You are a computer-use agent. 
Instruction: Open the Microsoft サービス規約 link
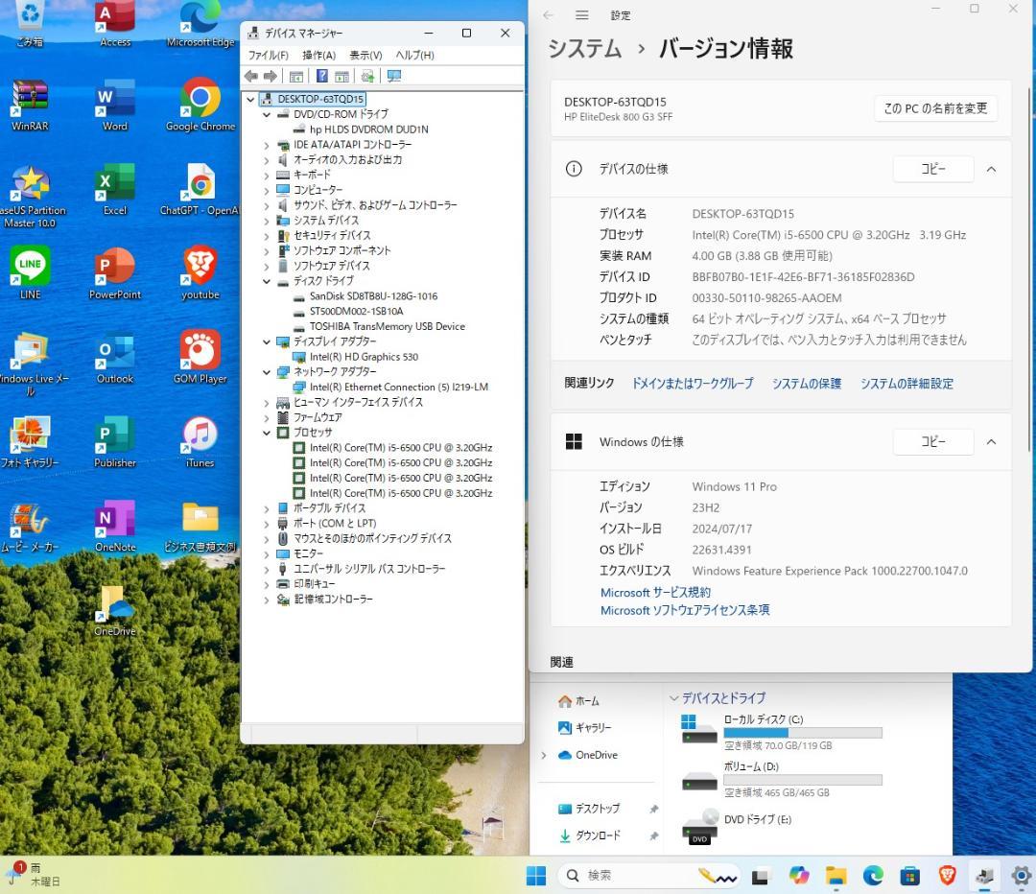tap(654, 592)
